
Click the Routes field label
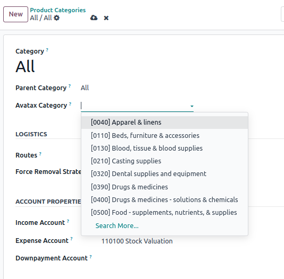pyautogui.click(x=26, y=155)
